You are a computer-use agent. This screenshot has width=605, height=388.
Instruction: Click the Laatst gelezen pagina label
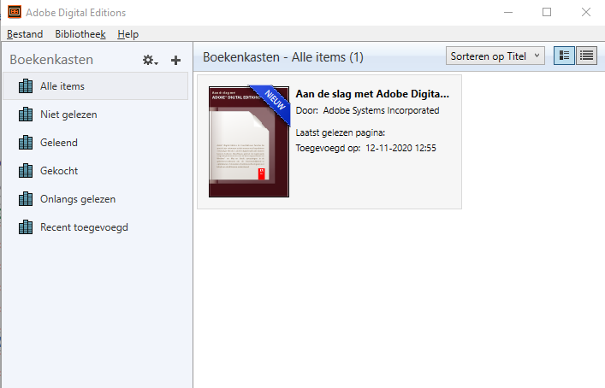coord(341,133)
